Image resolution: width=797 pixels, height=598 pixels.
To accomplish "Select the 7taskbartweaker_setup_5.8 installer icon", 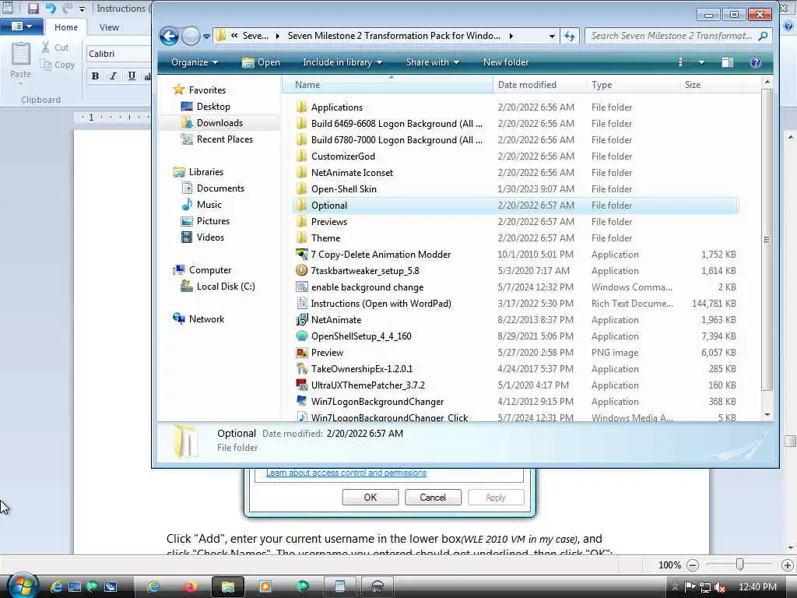I will click(x=302, y=270).
